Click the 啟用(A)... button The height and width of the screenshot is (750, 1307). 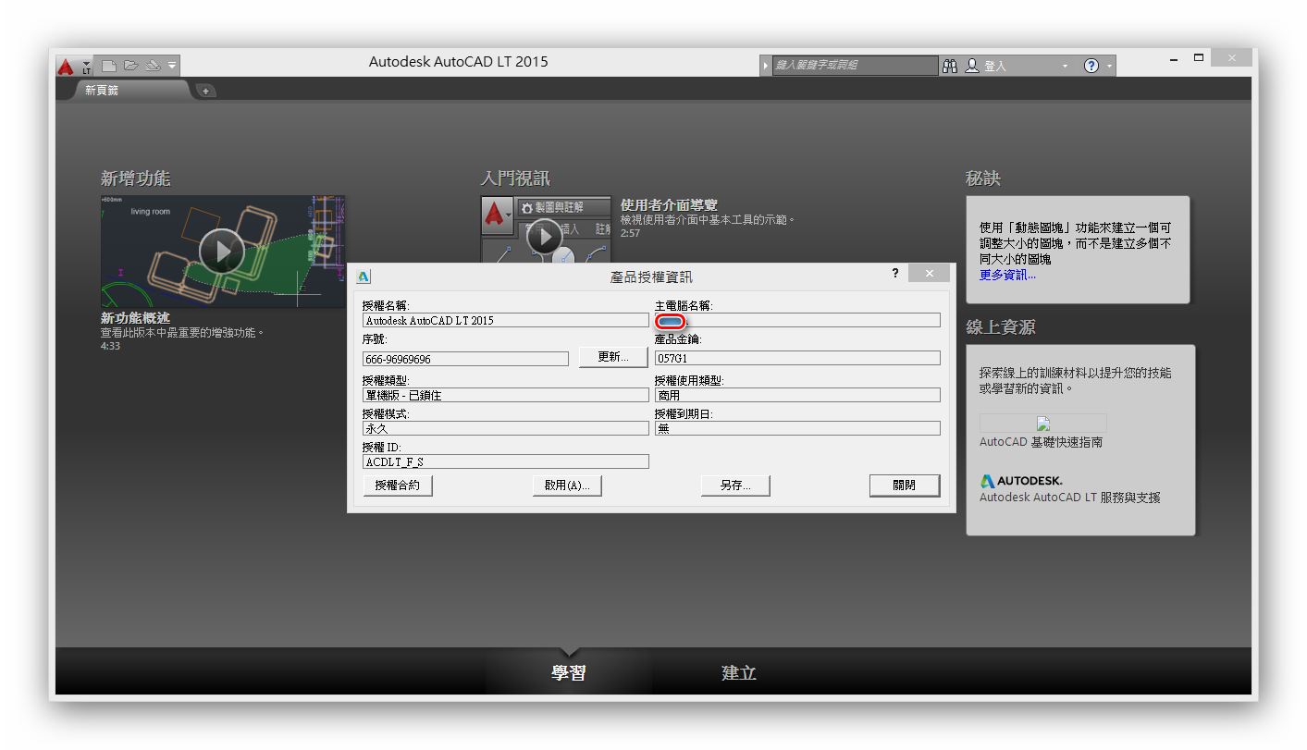[567, 485]
